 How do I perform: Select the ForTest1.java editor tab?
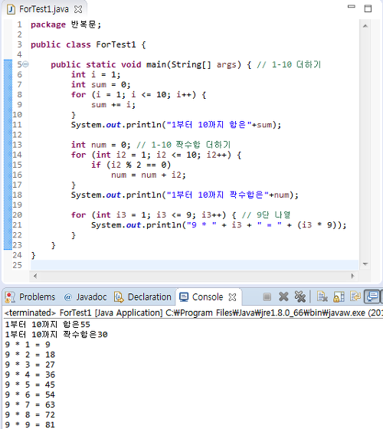pos(44,9)
